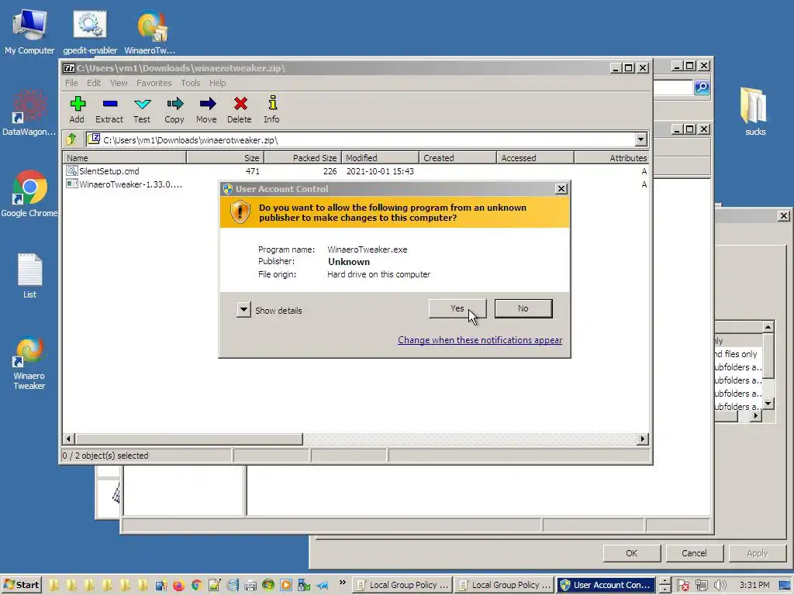
Task: Click the 2021-10-01 15:43 modified date cell
Action: tap(380, 171)
